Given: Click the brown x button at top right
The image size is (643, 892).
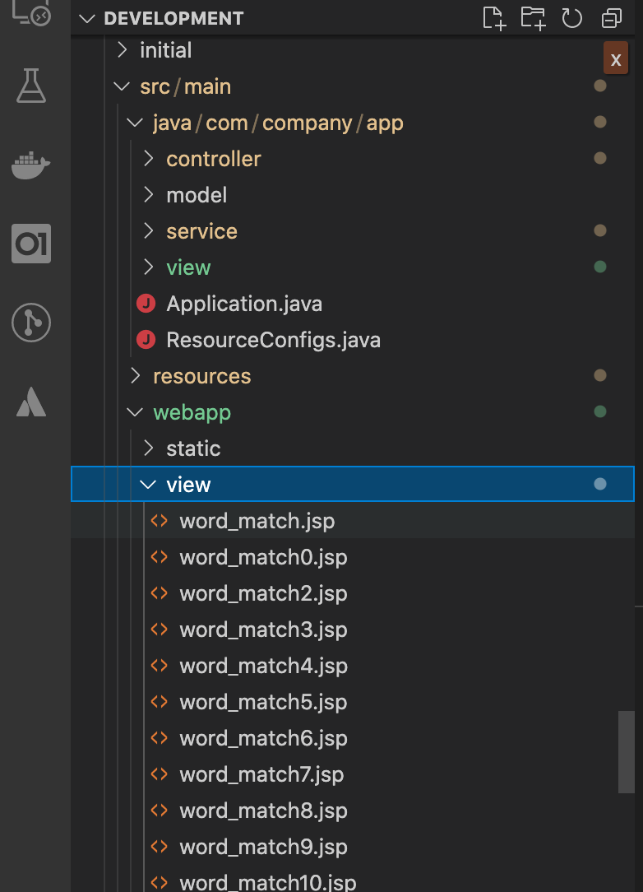Looking at the screenshot, I should pos(615,60).
